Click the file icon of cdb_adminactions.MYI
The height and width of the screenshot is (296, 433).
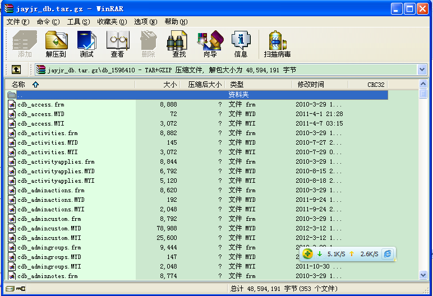coord(12,210)
